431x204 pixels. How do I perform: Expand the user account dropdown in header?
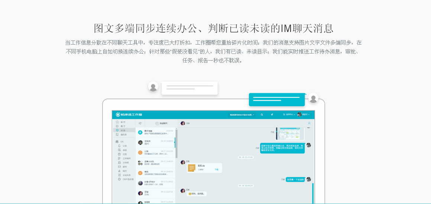[305, 115]
